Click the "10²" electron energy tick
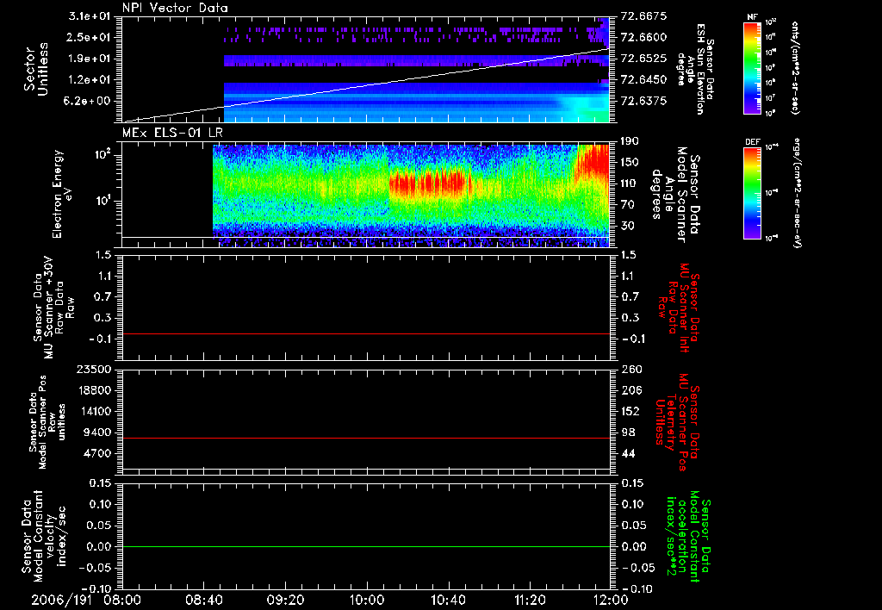The width and height of the screenshot is (882, 610). pyautogui.click(x=102, y=155)
